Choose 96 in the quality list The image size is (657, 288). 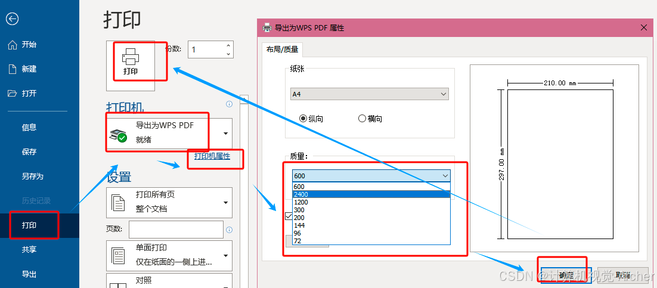tap(371, 233)
